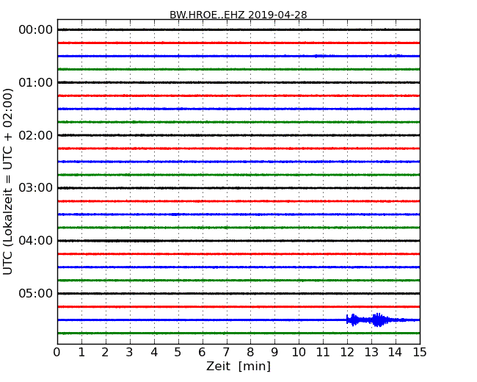The image size is (477, 382).
Task: Click the 05:00 time label
Action: (36, 293)
